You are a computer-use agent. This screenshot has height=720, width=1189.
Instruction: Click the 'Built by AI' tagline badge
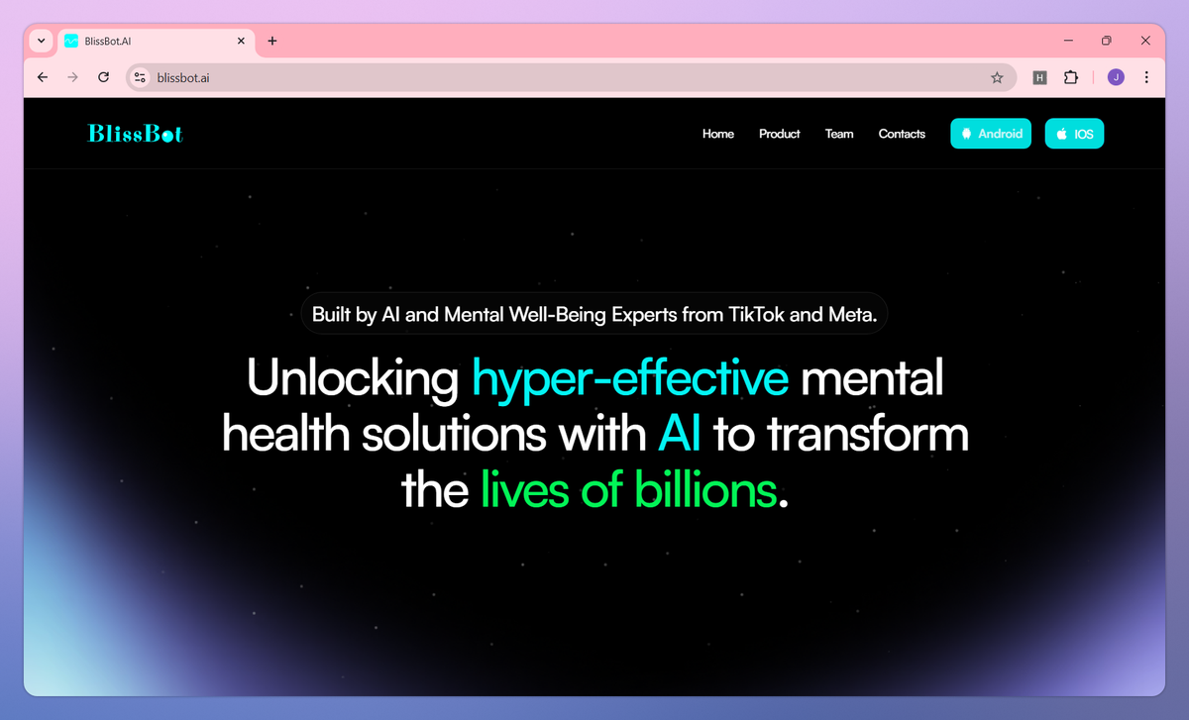[x=594, y=315]
